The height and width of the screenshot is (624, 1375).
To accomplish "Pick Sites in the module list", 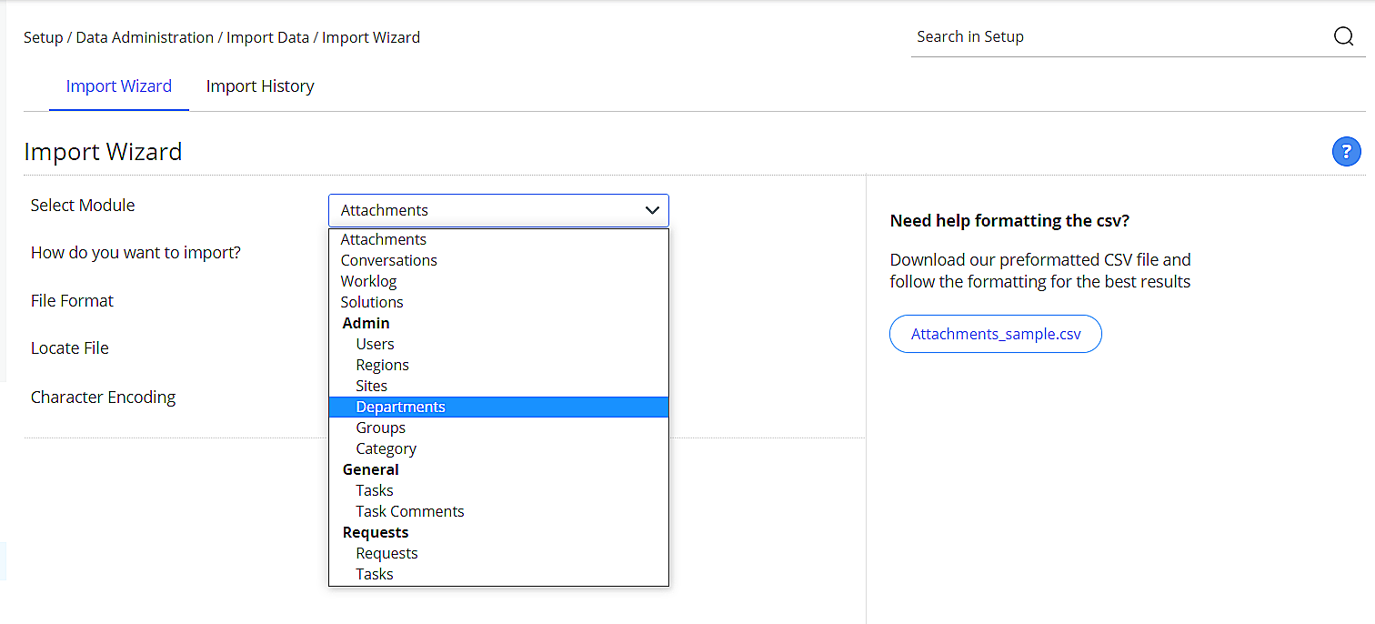I will pos(372,386).
